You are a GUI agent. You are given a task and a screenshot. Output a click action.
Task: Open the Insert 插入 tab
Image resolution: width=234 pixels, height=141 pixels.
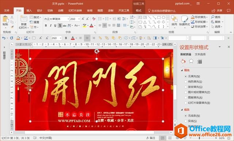(x=29, y=11)
